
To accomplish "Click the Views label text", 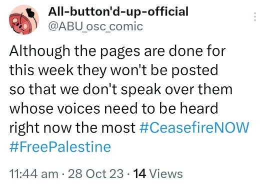I will [x=166, y=174].
